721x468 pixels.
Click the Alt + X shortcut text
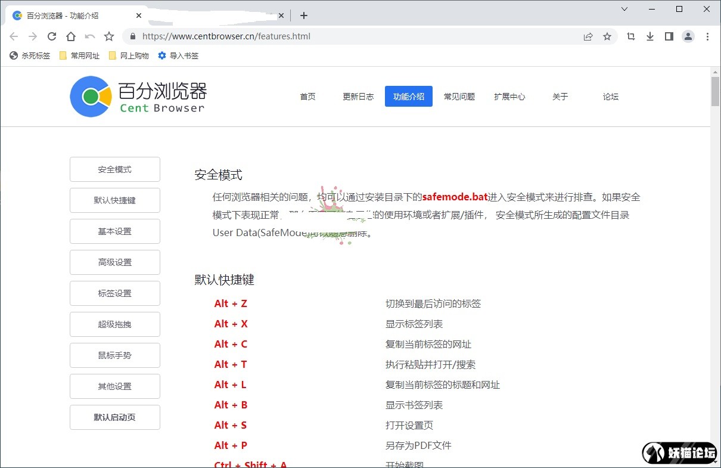(x=231, y=324)
